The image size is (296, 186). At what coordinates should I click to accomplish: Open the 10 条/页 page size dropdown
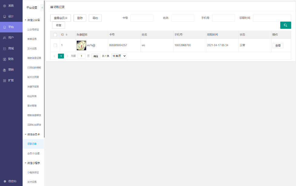pyautogui.click(x=119, y=56)
